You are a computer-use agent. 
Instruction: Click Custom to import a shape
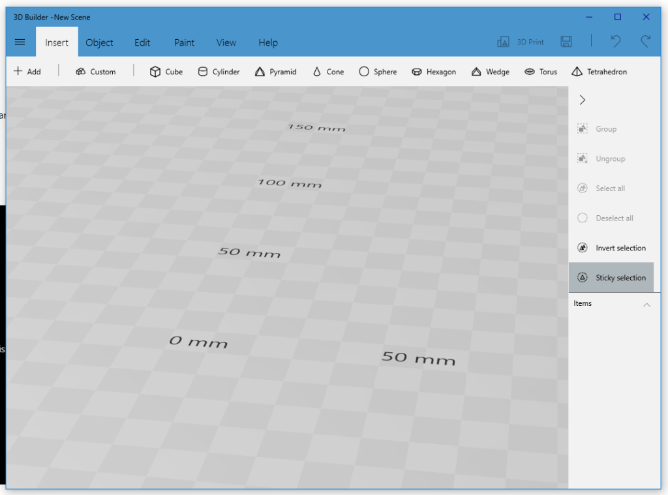(x=95, y=72)
